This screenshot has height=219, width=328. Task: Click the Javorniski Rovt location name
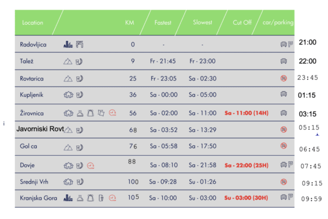point(40,129)
